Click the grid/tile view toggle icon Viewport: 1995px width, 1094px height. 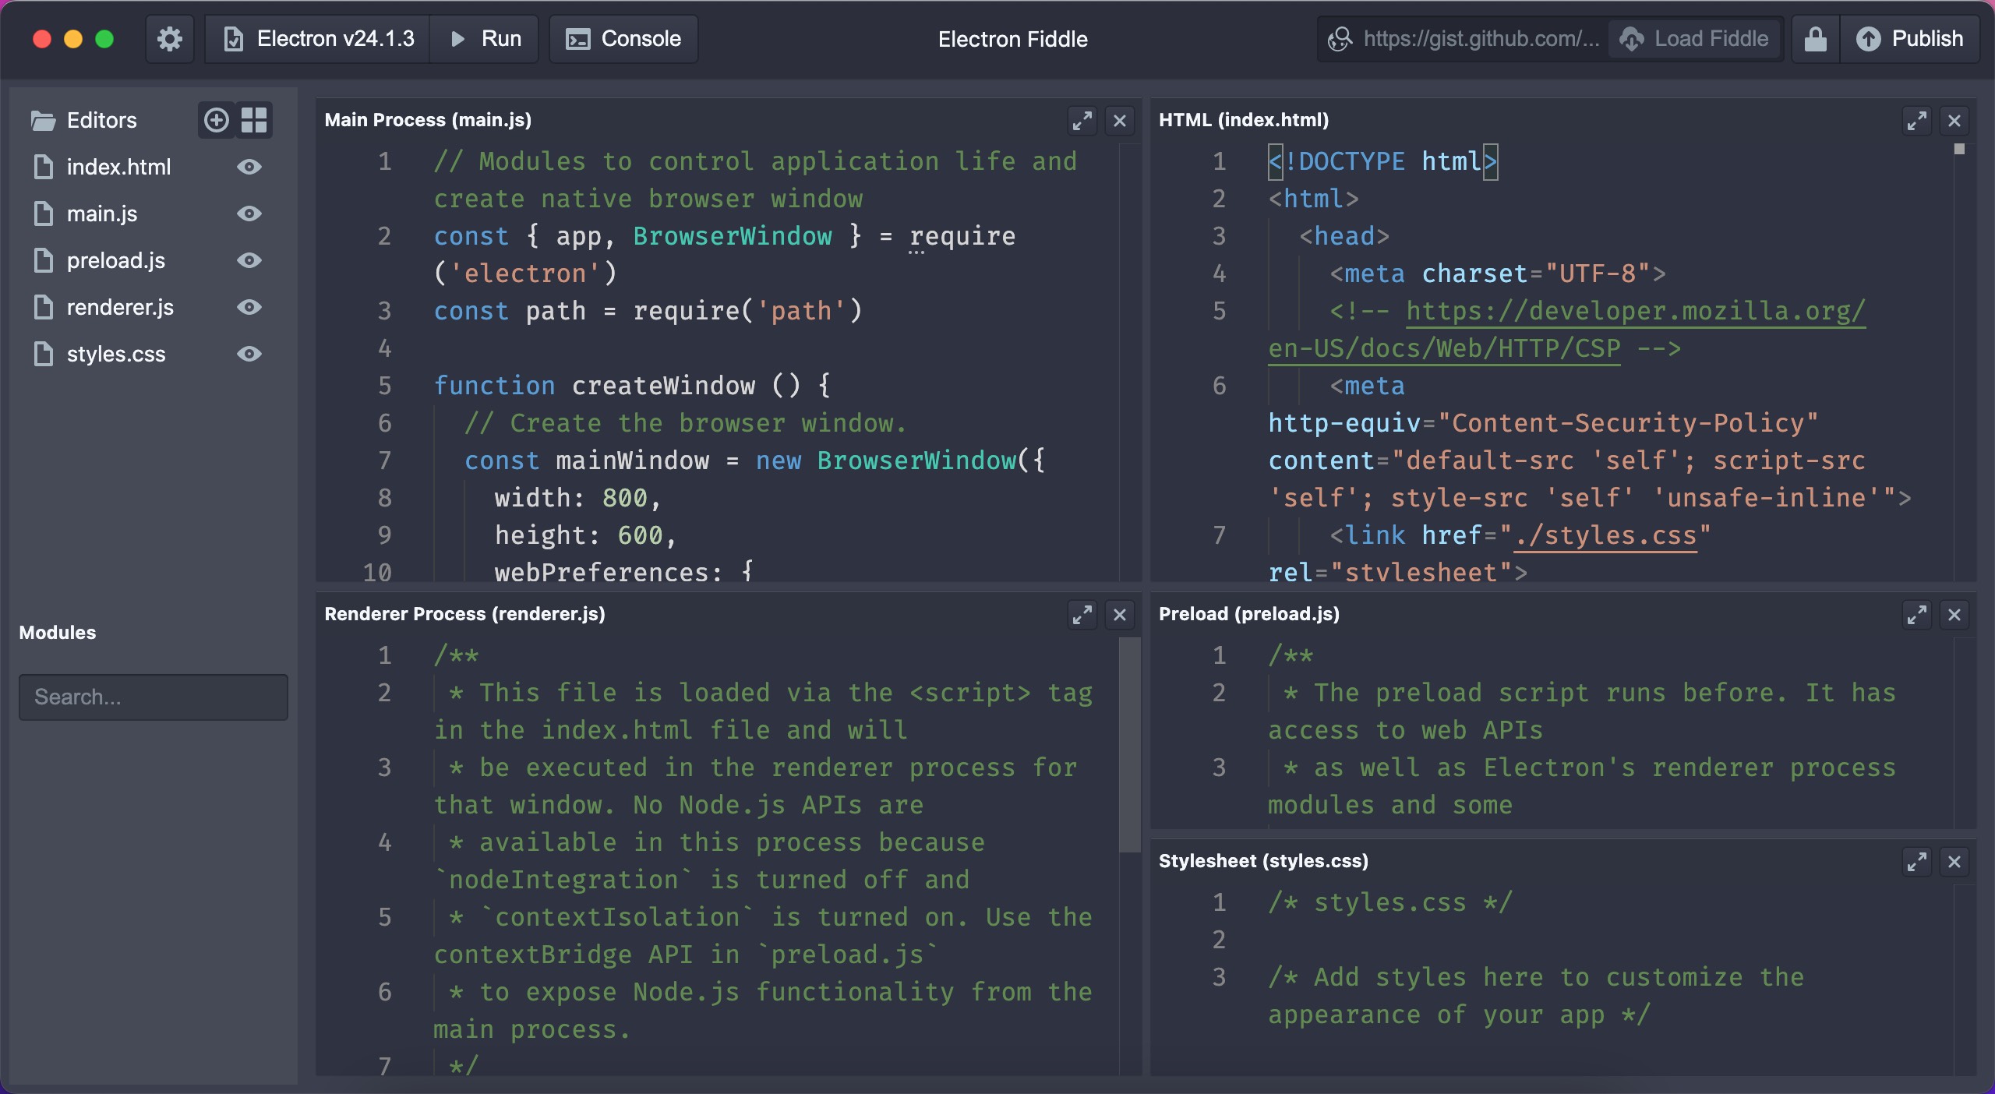point(257,122)
